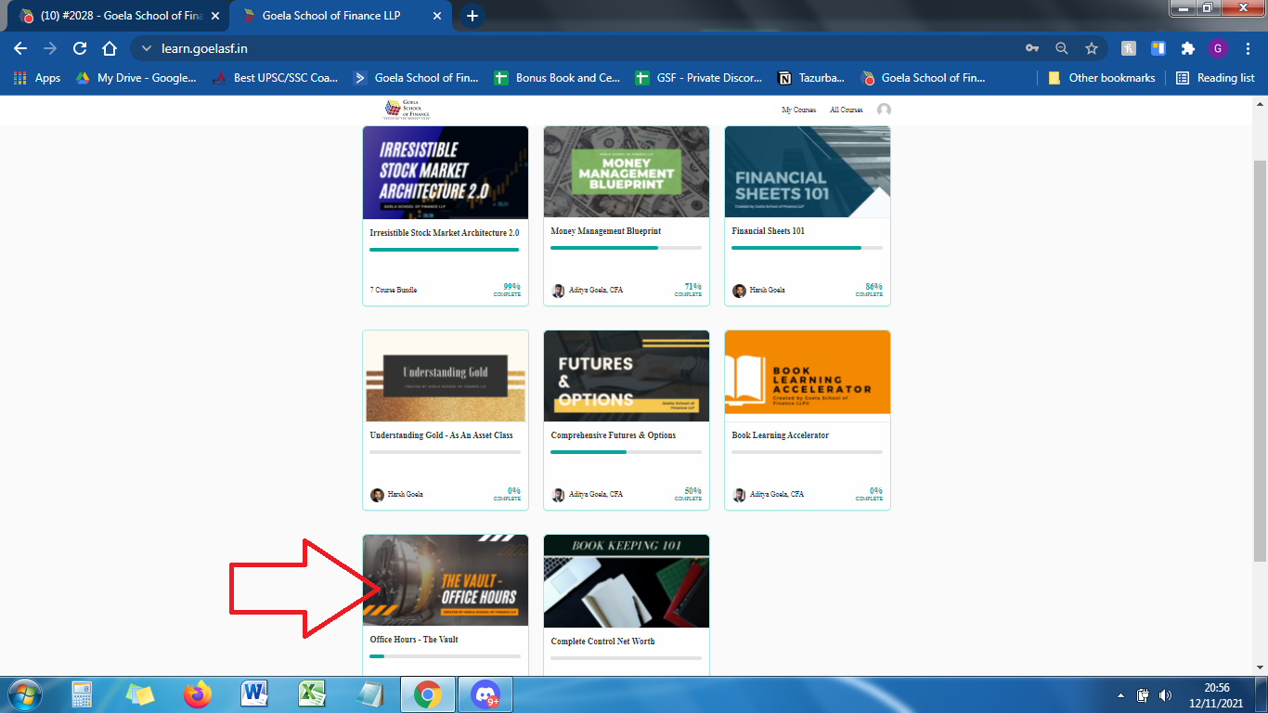Open the purple G profile avatar

point(1218,48)
